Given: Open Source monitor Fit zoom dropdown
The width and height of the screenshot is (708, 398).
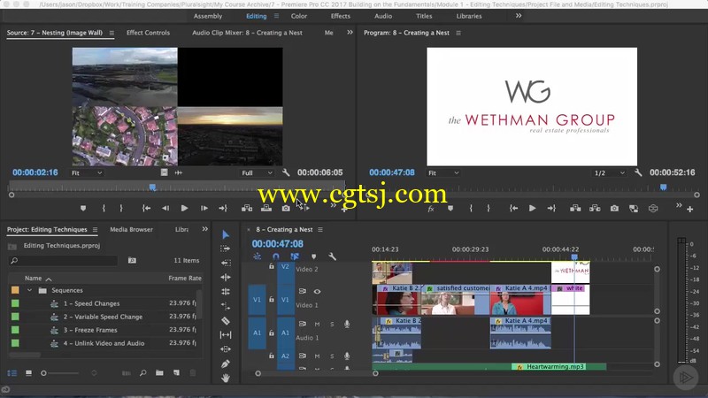Looking at the screenshot, I should tap(87, 173).
